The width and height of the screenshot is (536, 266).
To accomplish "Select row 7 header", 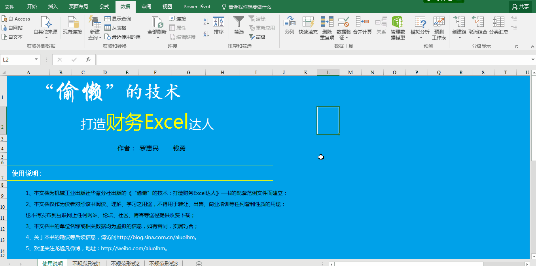I will [3, 173].
